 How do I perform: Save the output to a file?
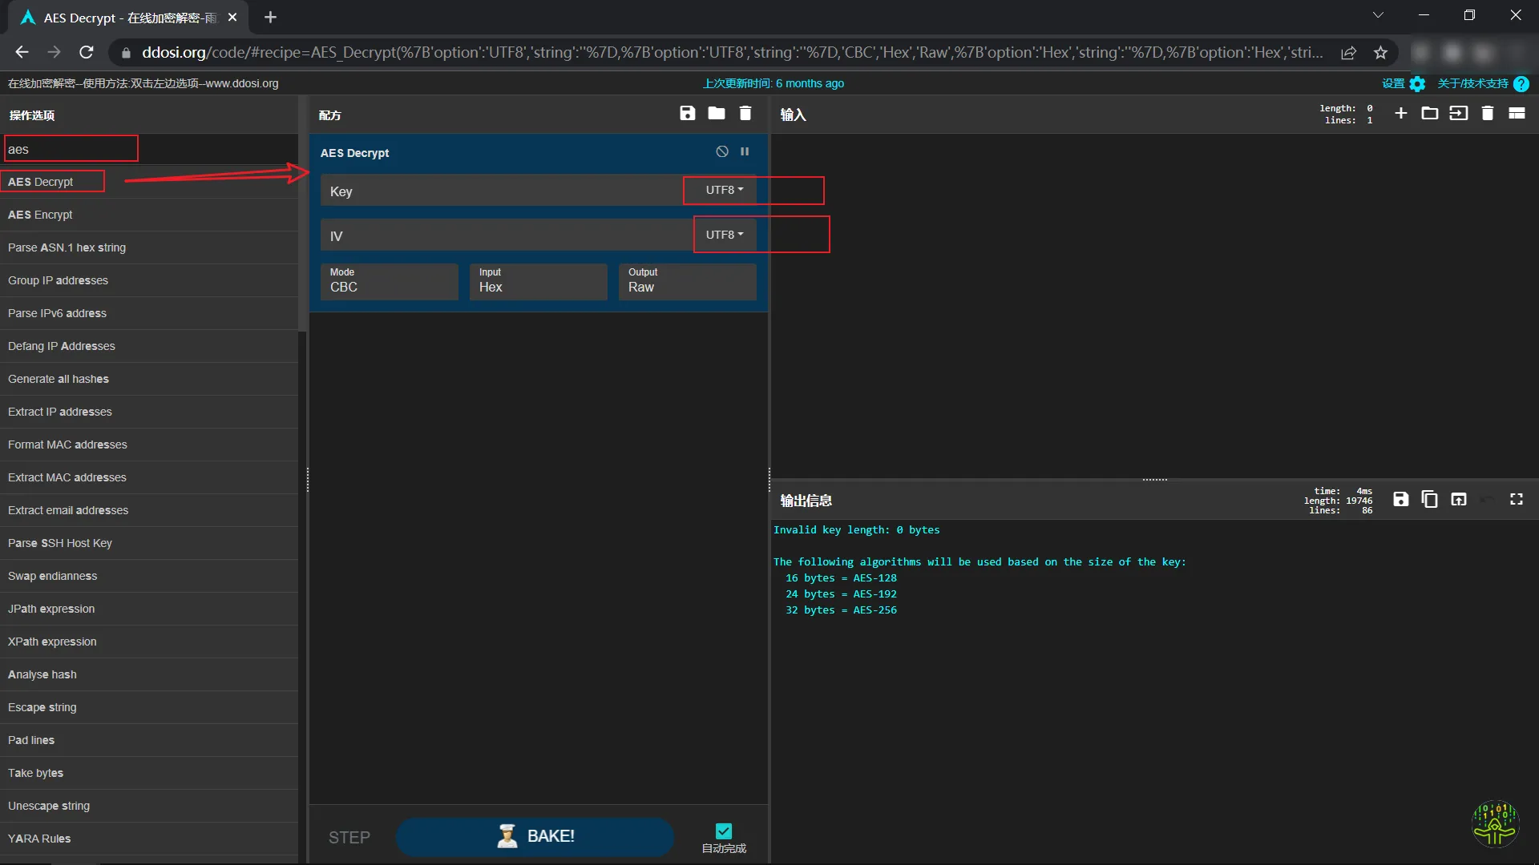(1400, 500)
